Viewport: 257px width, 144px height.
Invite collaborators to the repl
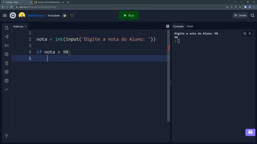[x=240, y=16]
